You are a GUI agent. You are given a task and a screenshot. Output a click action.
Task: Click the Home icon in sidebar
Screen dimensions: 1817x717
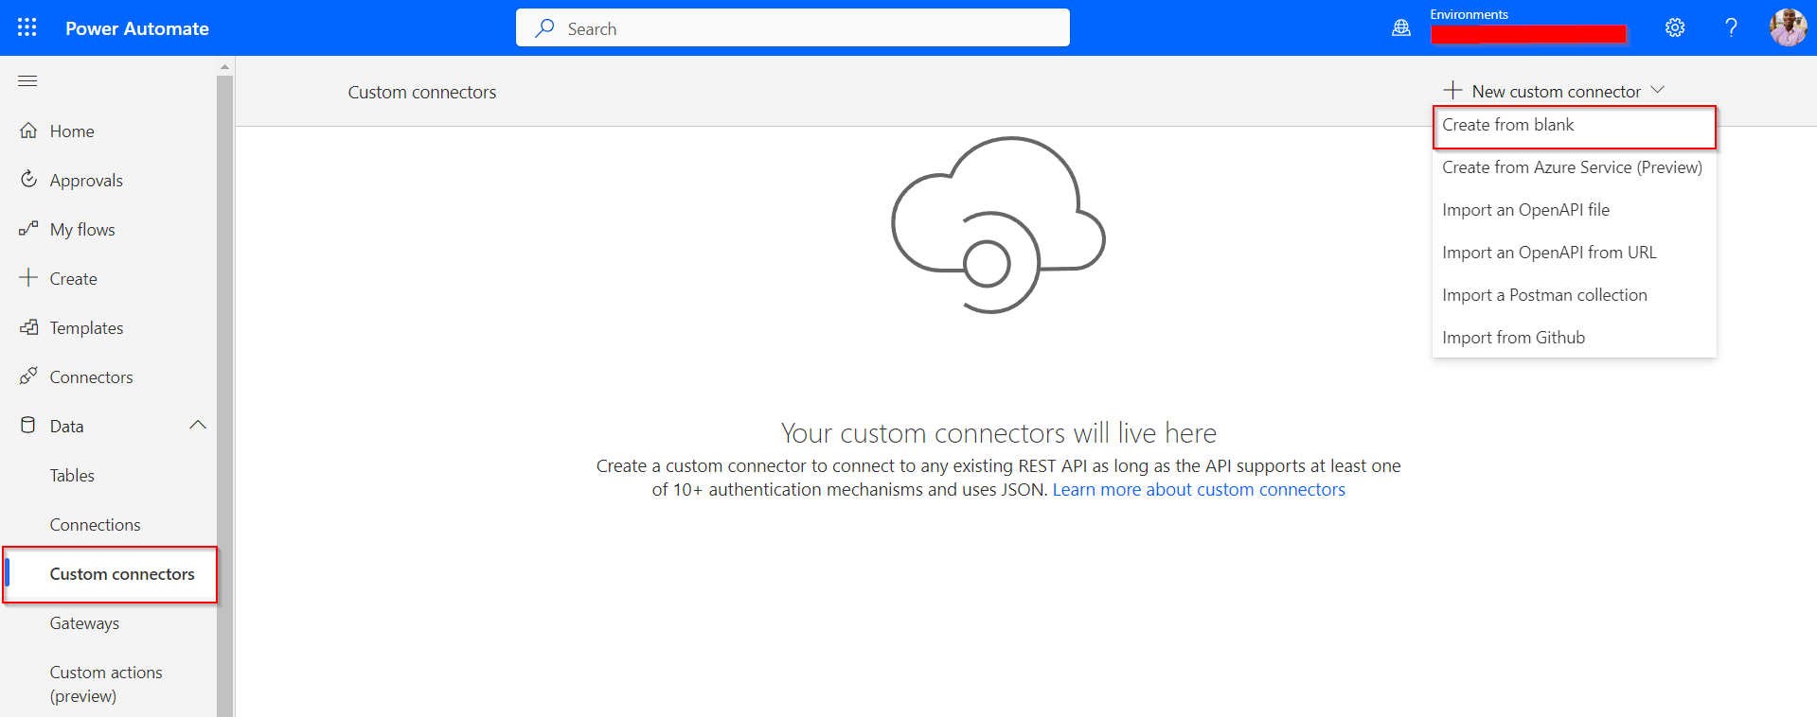[x=28, y=131]
